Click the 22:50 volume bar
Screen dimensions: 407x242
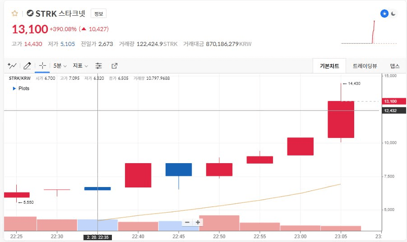point(219,223)
